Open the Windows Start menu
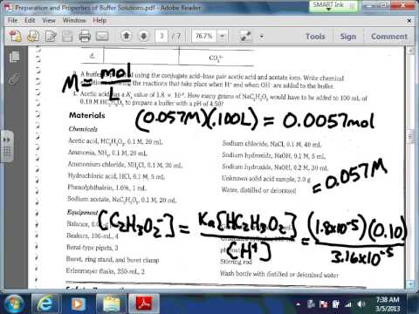The height and width of the screenshot is (314, 419). (x=13, y=304)
